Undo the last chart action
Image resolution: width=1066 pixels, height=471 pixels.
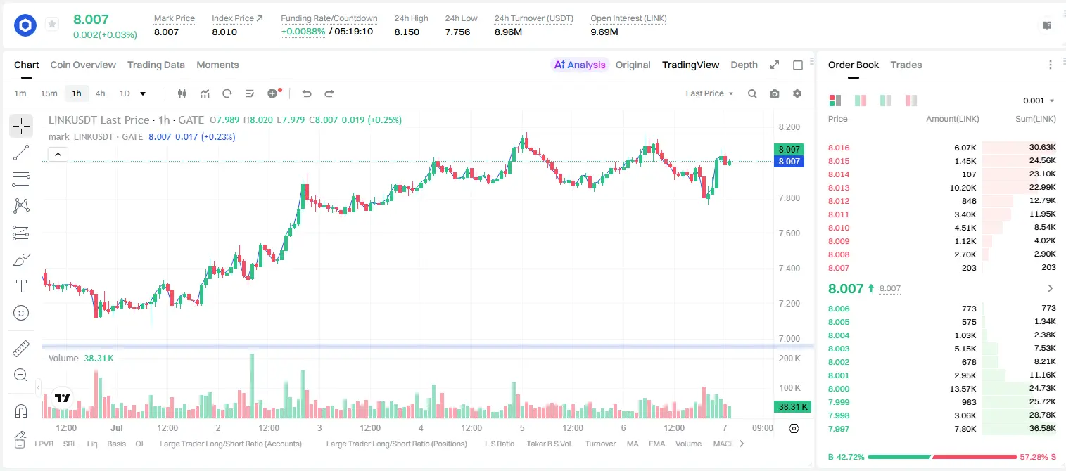coord(306,93)
